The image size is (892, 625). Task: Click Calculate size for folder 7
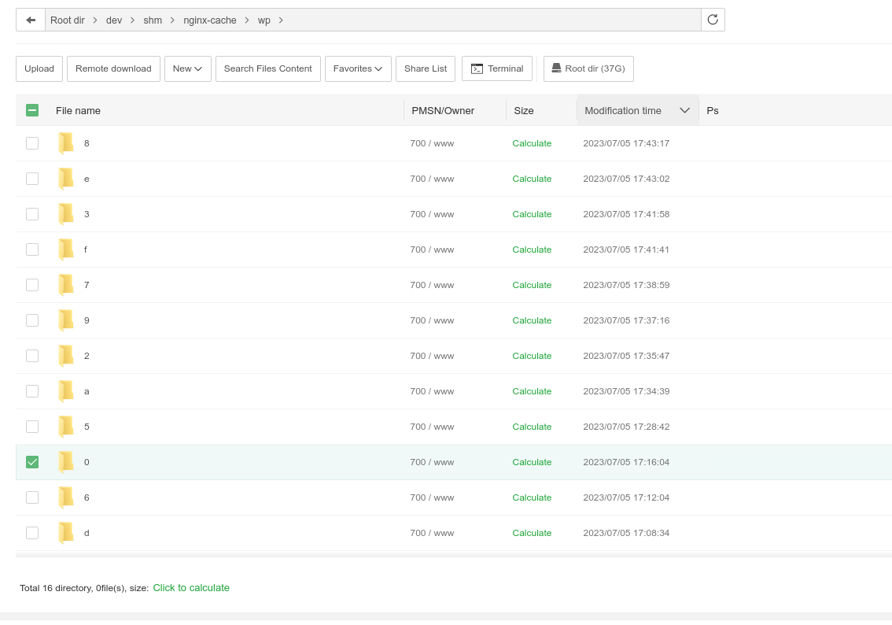tap(532, 285)
